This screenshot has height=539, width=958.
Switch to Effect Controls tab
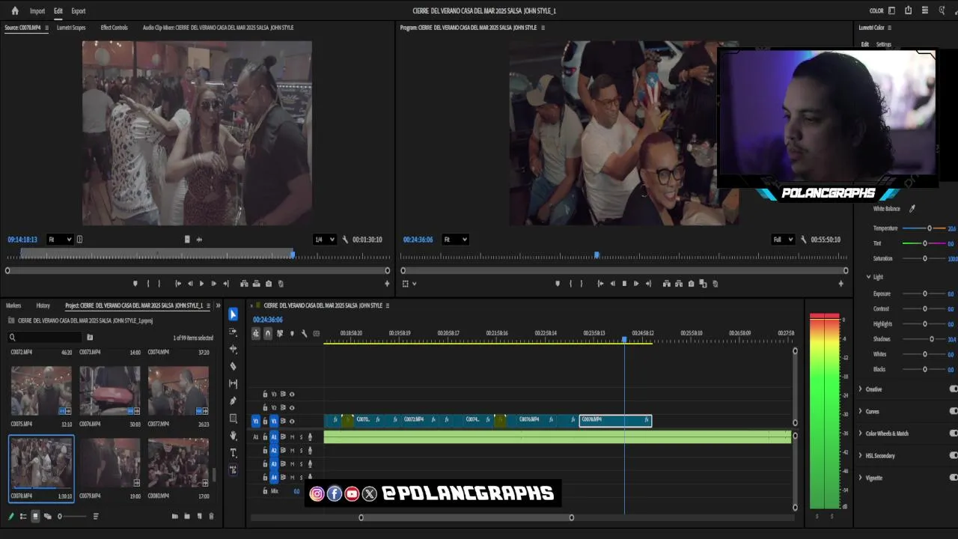click(x=114, y=28)
